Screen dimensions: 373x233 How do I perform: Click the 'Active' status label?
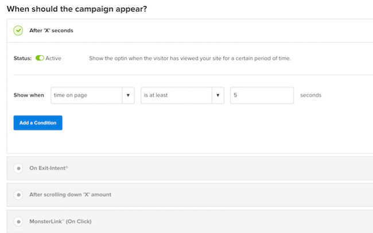coord(53,58)
